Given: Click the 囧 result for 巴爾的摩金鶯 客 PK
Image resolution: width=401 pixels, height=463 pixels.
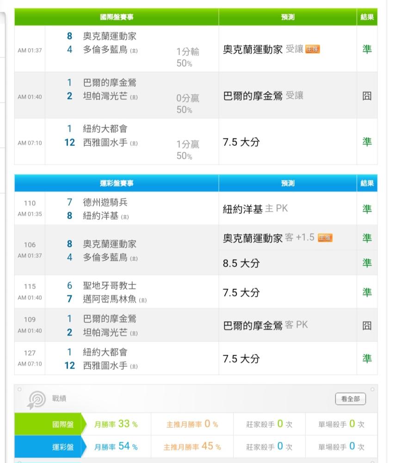Looking at the screenshot, I should [x=367, y=325].
